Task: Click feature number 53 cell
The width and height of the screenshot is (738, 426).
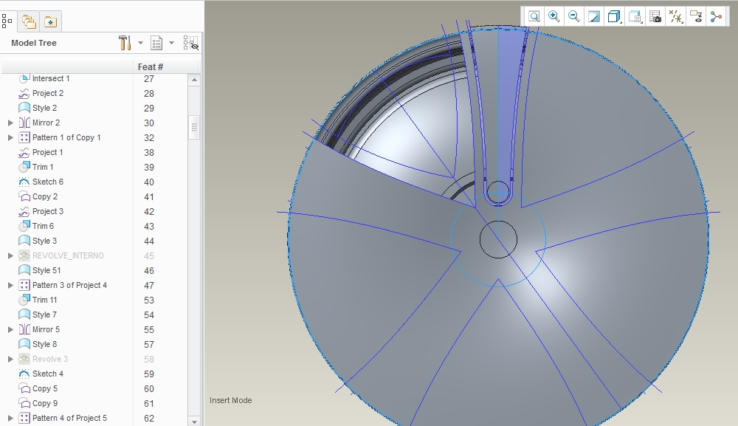Action: coord(149,300)
